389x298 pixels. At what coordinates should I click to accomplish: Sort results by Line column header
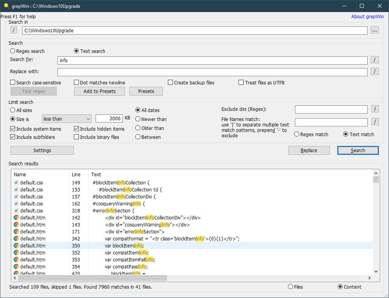(x=78, y=174)
